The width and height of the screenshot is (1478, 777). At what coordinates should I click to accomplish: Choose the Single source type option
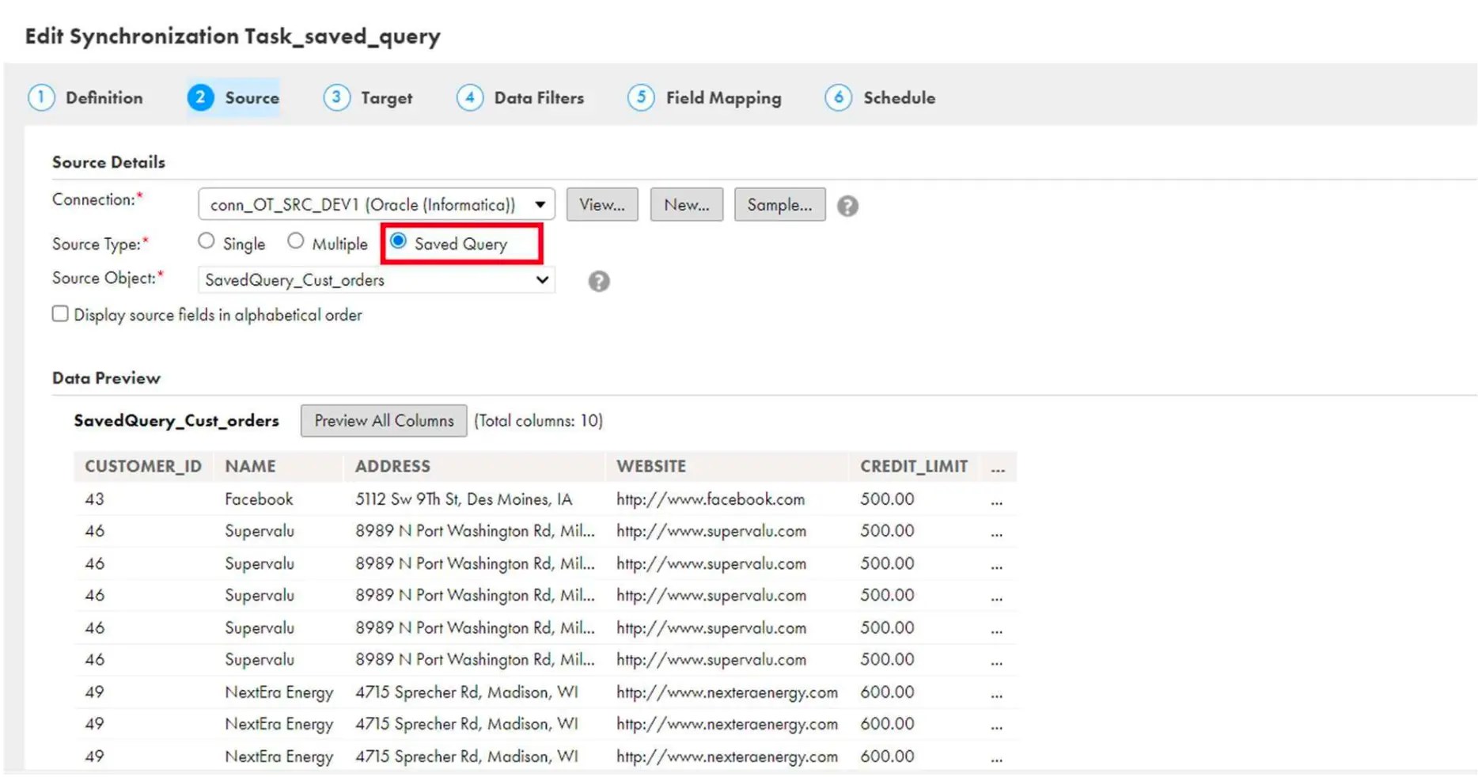pyautogui.click(x=207, y=241)
